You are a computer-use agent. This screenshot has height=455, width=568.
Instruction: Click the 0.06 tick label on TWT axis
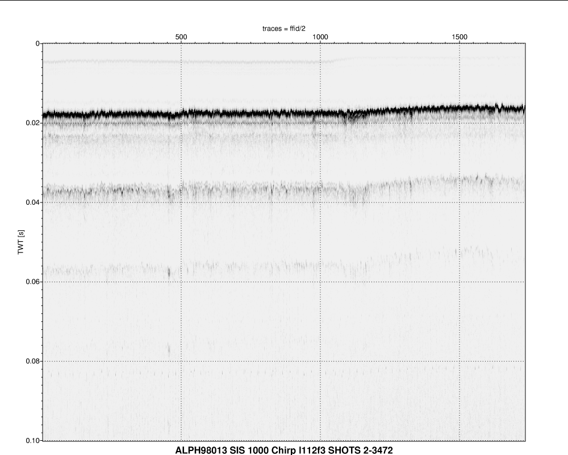[x=32, y=282]
